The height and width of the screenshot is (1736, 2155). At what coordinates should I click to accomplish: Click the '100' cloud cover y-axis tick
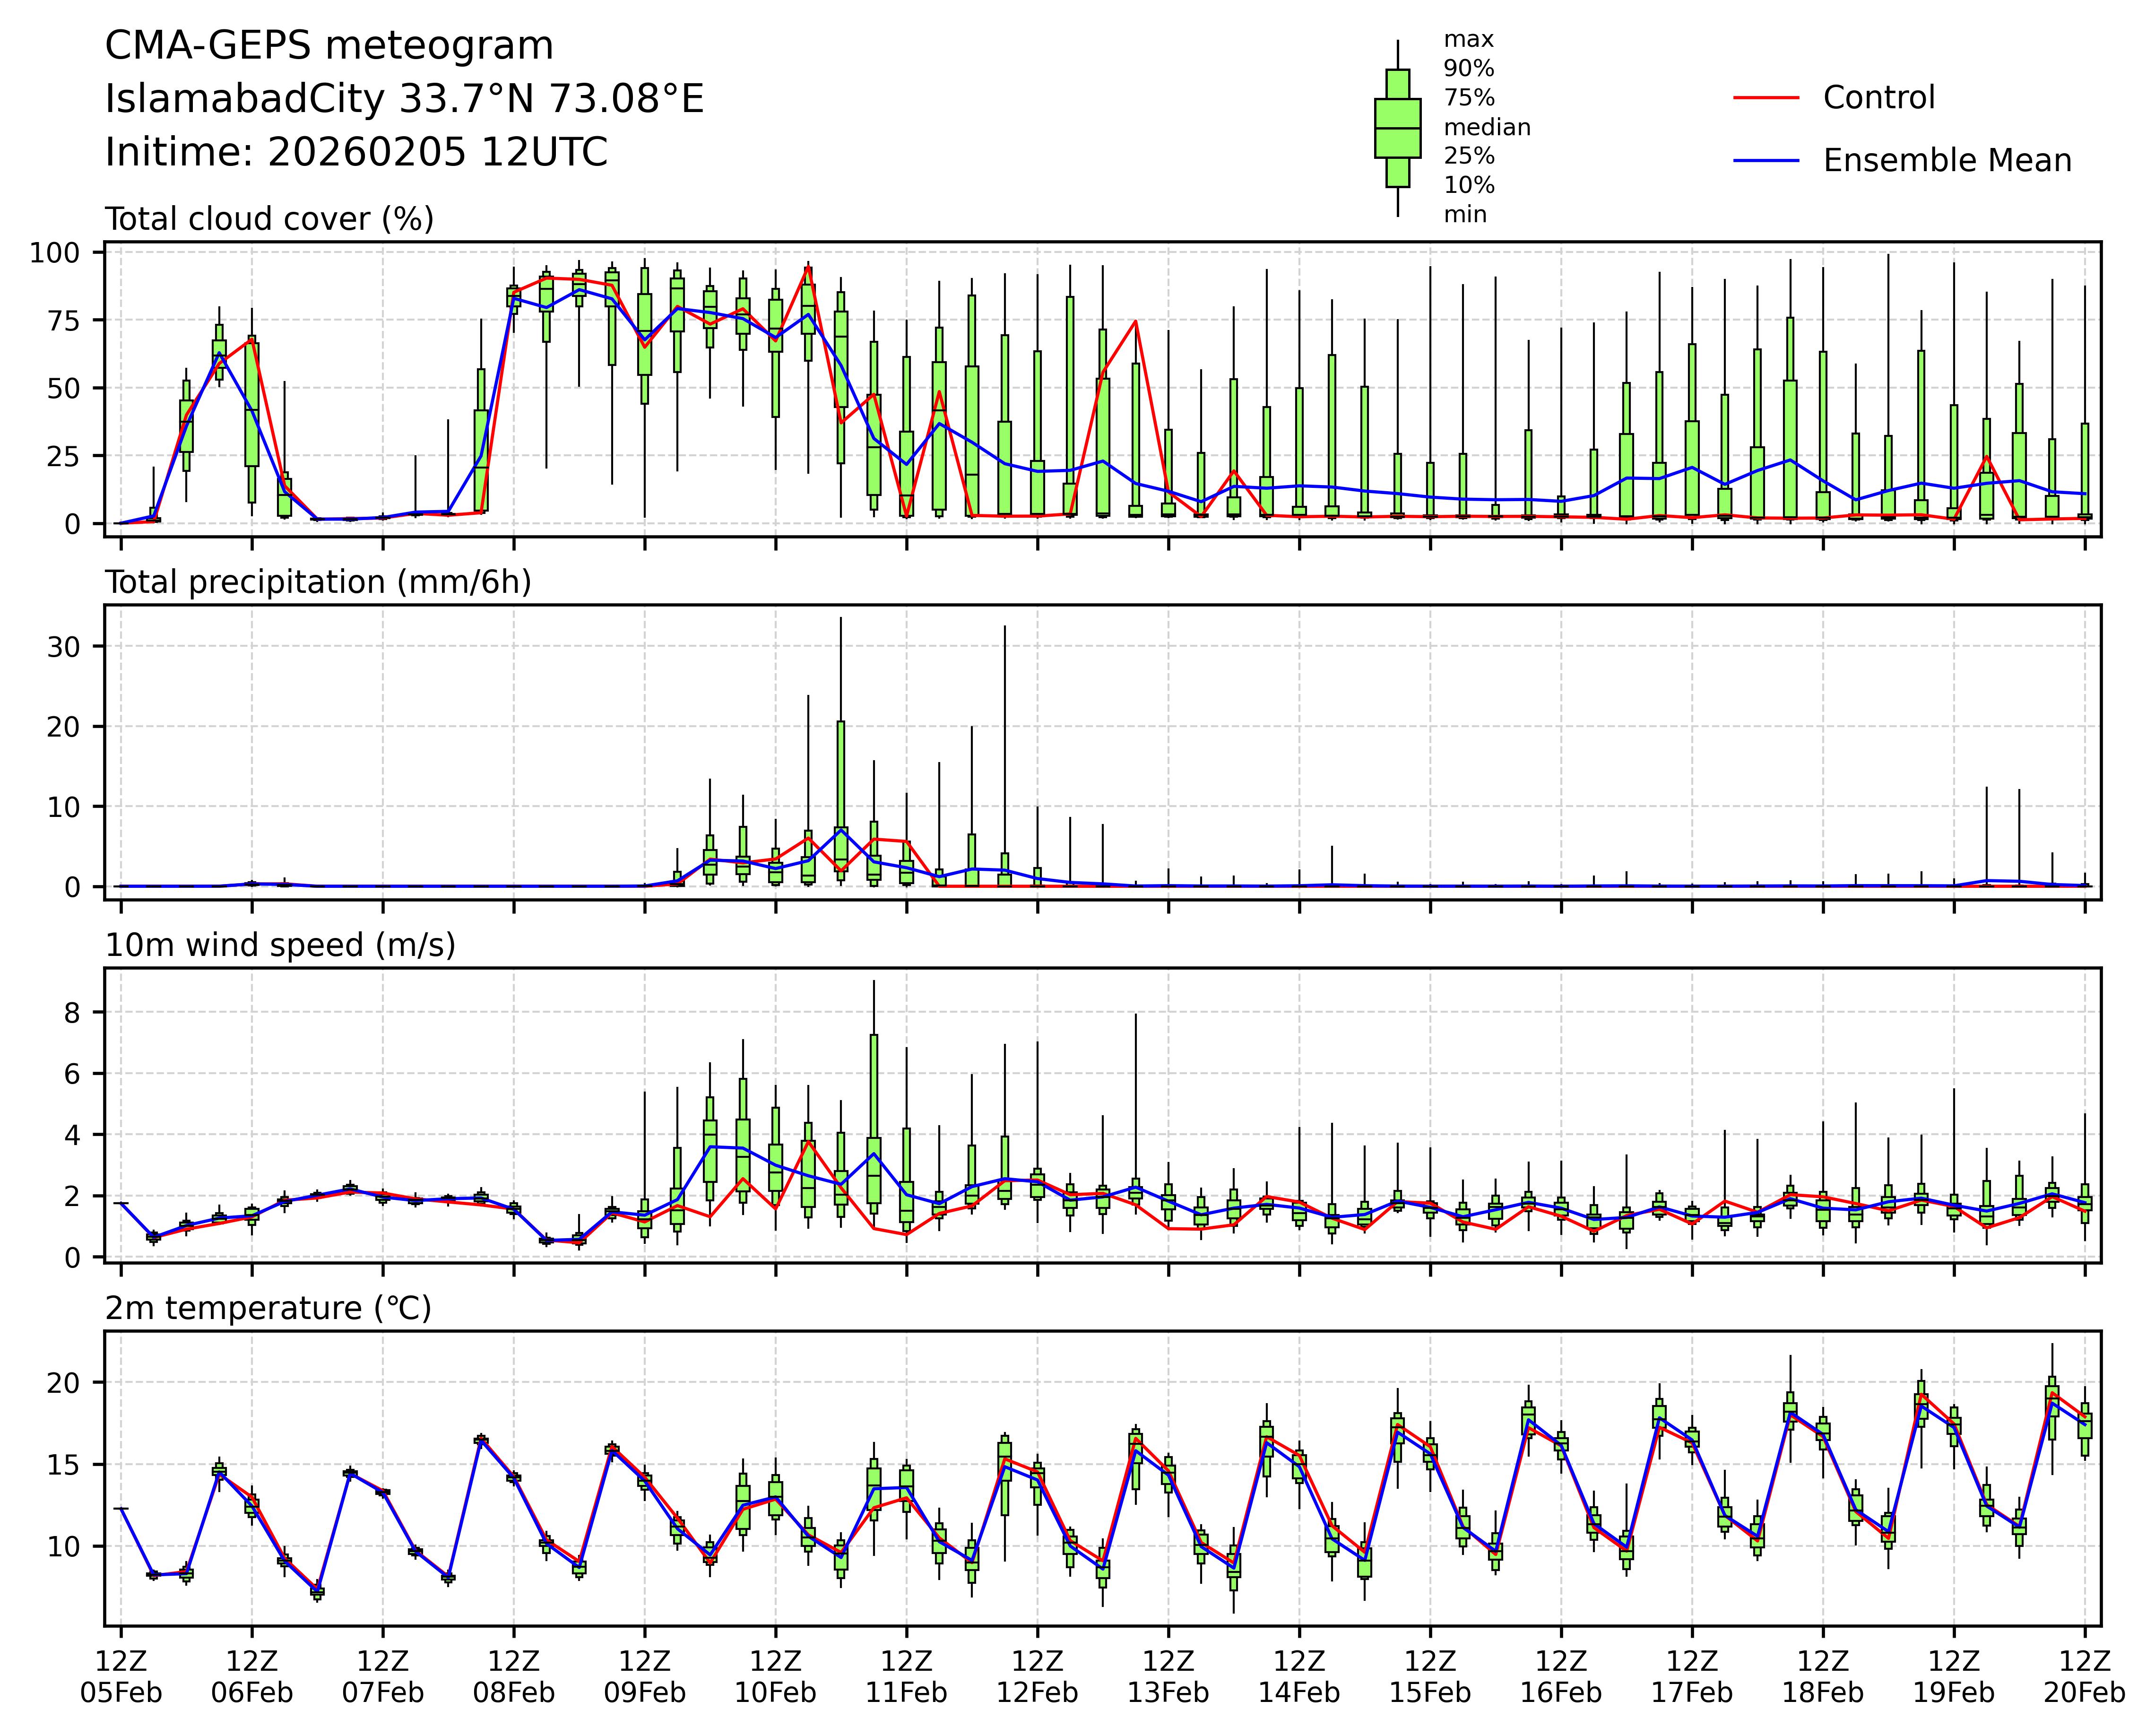tap(54, 253)
